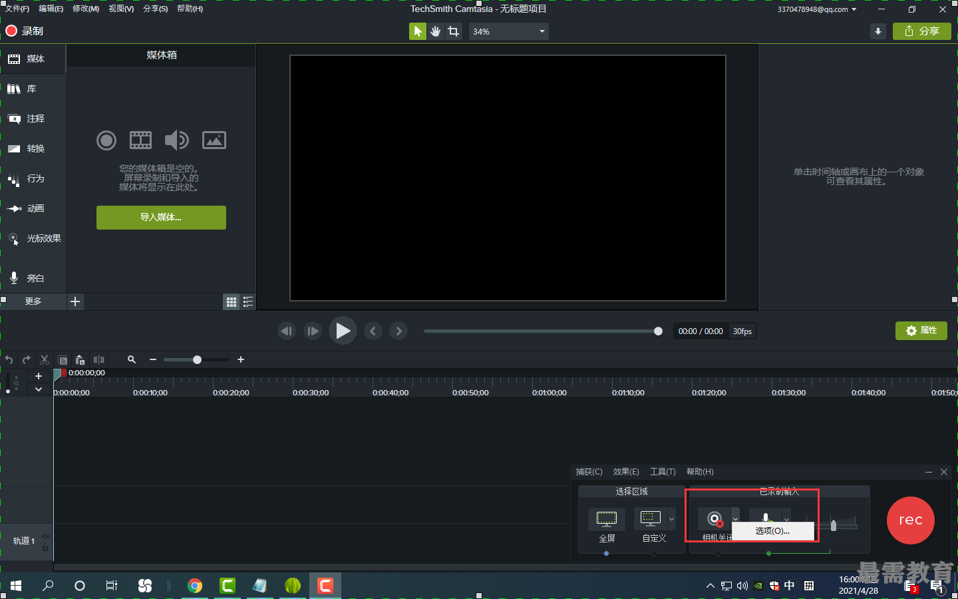Click the scissors cut icon

pyautogui.click(x=45, y=360)
